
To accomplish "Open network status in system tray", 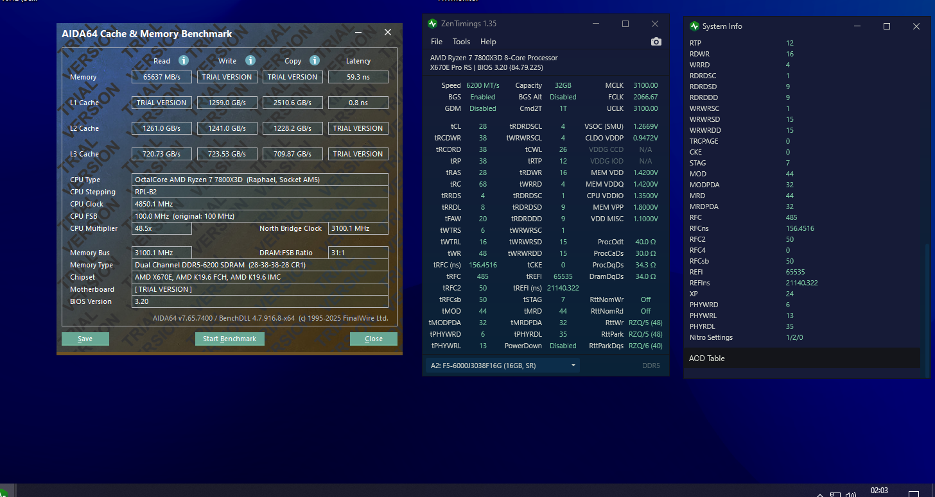I will pos(835,494).
